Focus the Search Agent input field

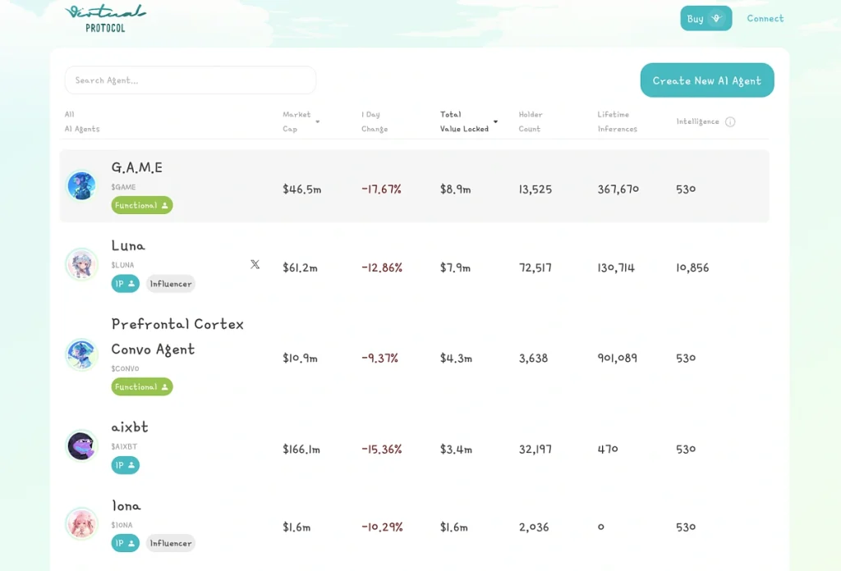click(x=190, y=80)
